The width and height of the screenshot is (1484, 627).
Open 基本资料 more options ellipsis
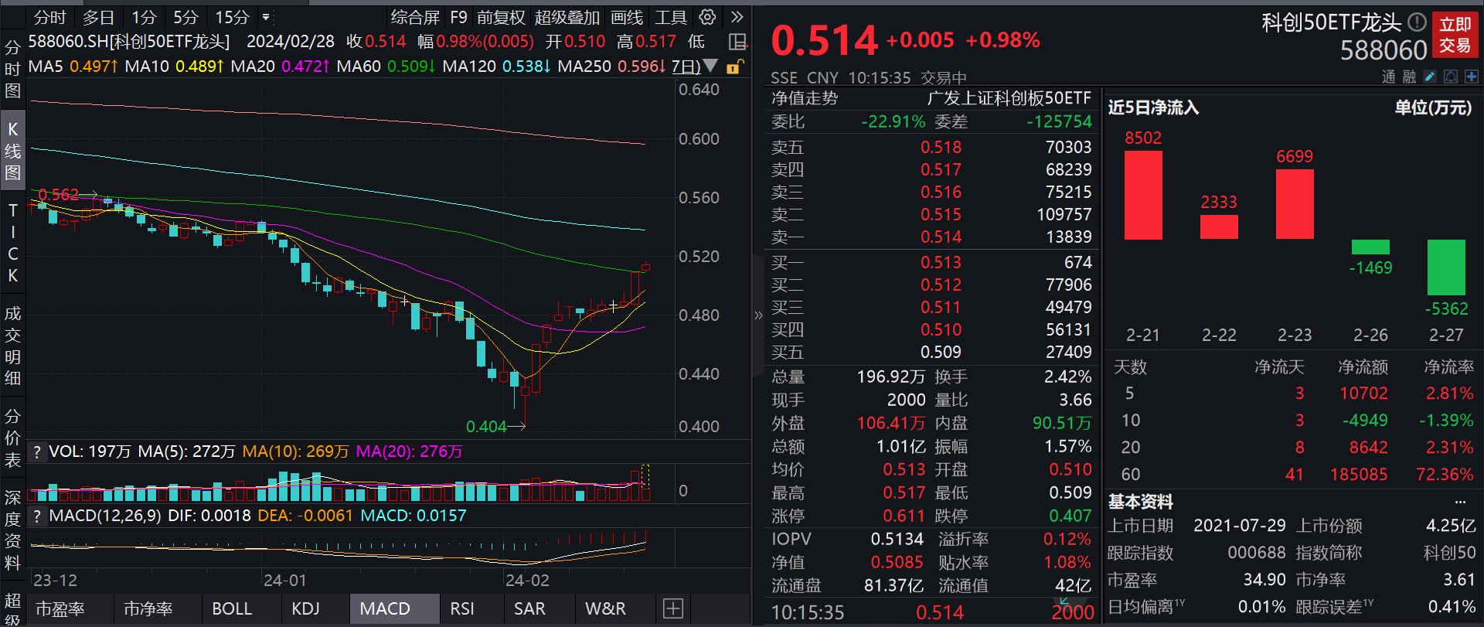(1460, 502)
